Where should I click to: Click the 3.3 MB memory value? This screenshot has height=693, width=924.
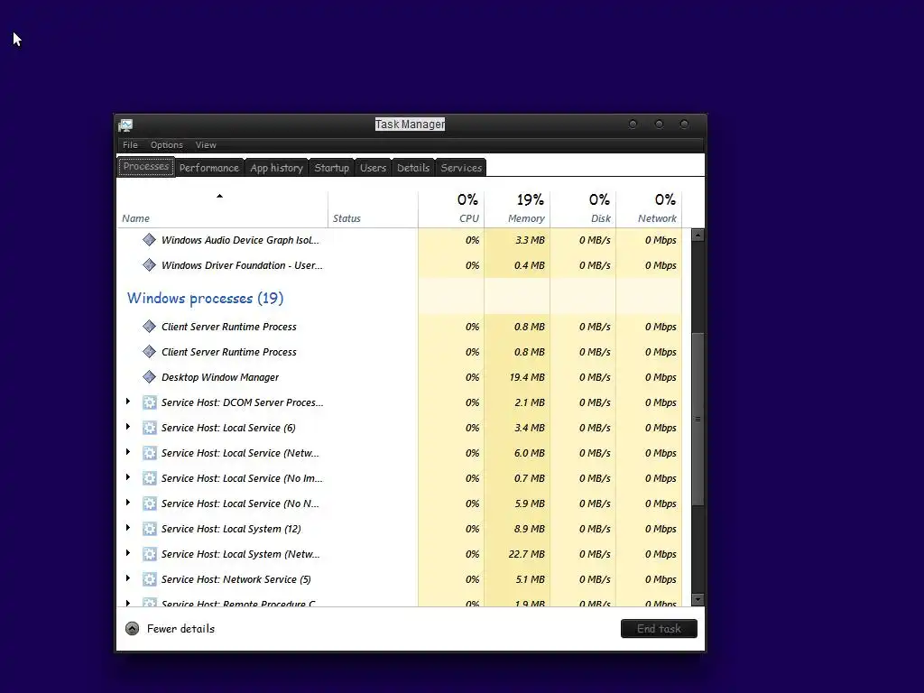point(530,240)
